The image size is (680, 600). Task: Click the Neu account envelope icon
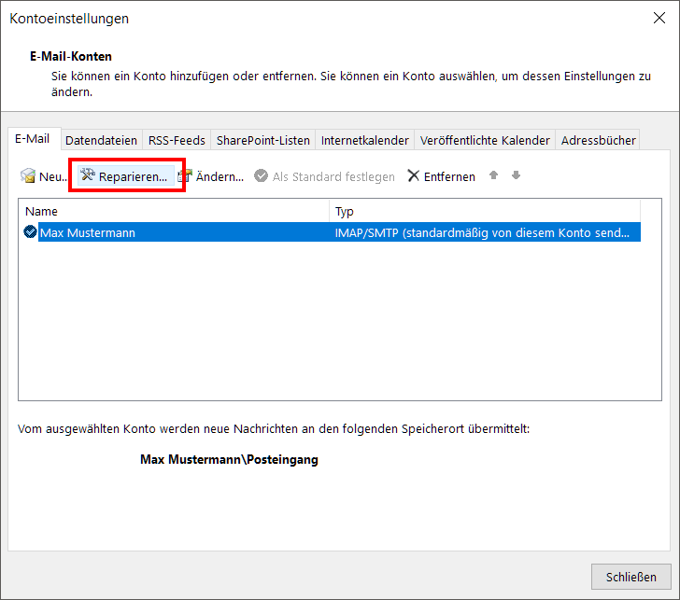tap(28, 176)
